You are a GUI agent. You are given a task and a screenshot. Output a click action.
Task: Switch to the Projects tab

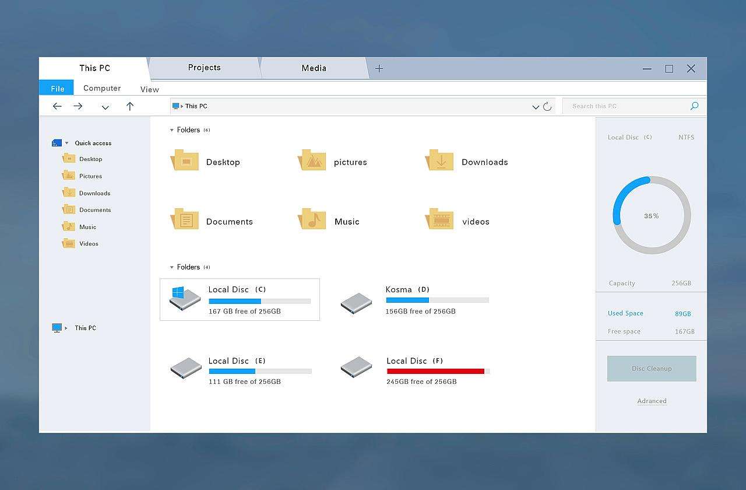(205, 68)
